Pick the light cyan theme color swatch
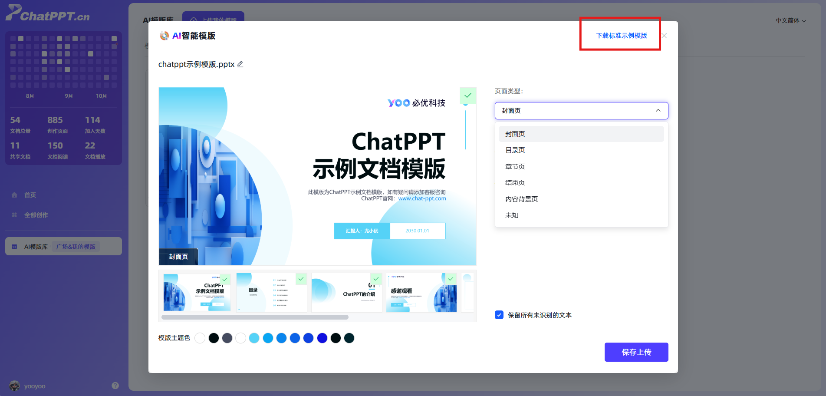826x396 pixels. click(x=254, y=338)
